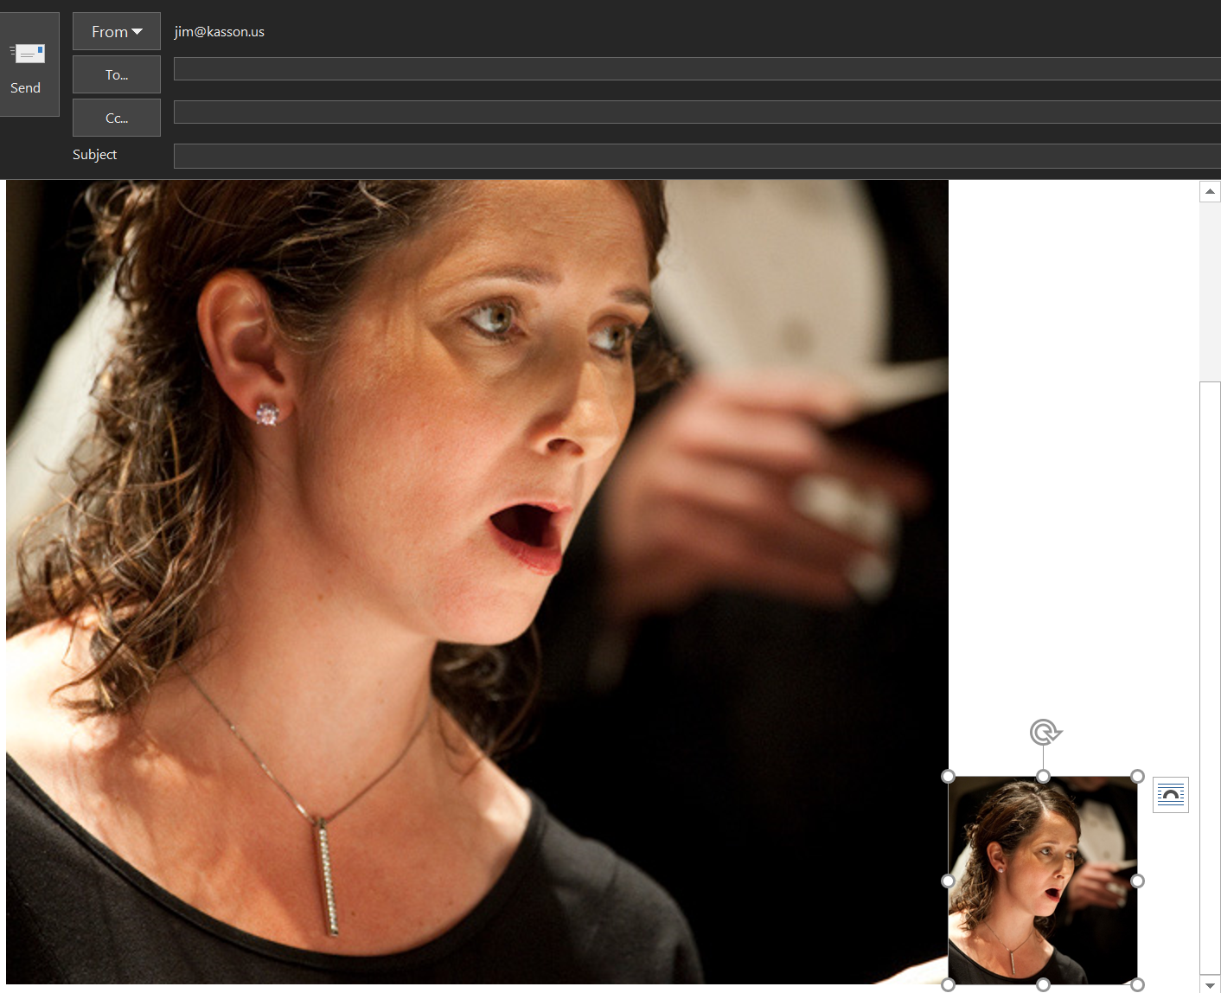Click the rotate handle above the small photo
This screenshot has height=993, width=1221.
(x=1045, y=733)
